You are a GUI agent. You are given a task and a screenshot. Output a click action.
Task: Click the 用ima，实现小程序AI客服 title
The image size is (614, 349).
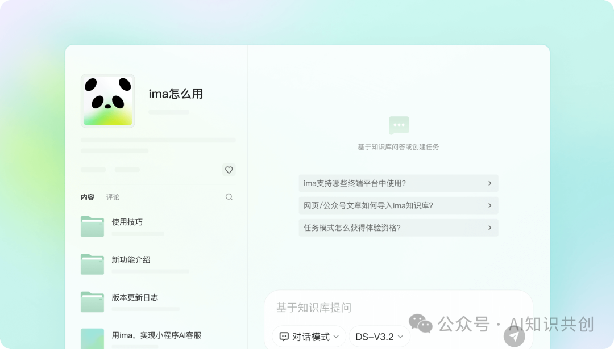click(x=157, y=335)
